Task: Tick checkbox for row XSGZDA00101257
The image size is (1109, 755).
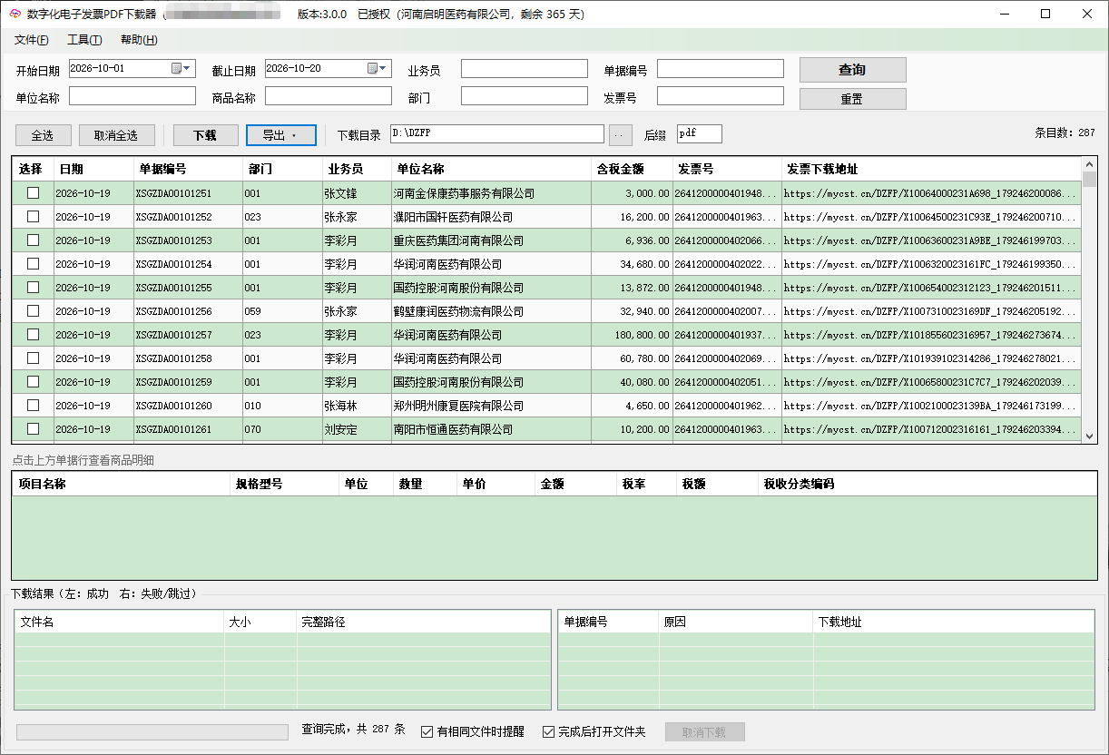Action: [x=33, y=335]
